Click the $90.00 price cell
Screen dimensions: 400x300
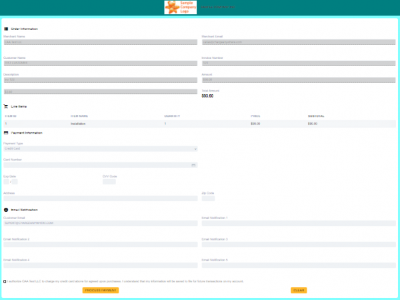(255, 124)
